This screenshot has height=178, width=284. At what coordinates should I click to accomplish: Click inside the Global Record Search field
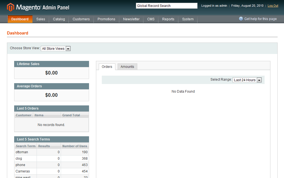click(x=166, y=6)
